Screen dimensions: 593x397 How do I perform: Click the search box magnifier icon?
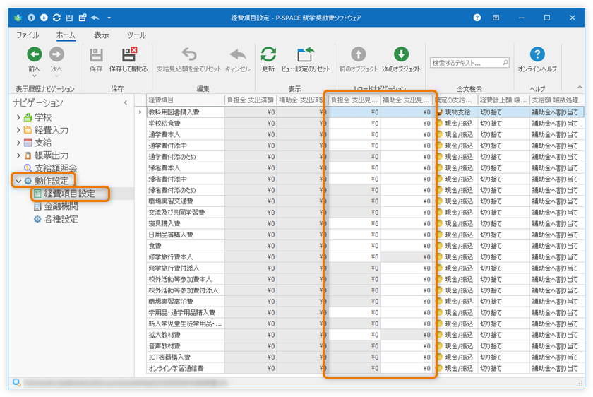505,63
